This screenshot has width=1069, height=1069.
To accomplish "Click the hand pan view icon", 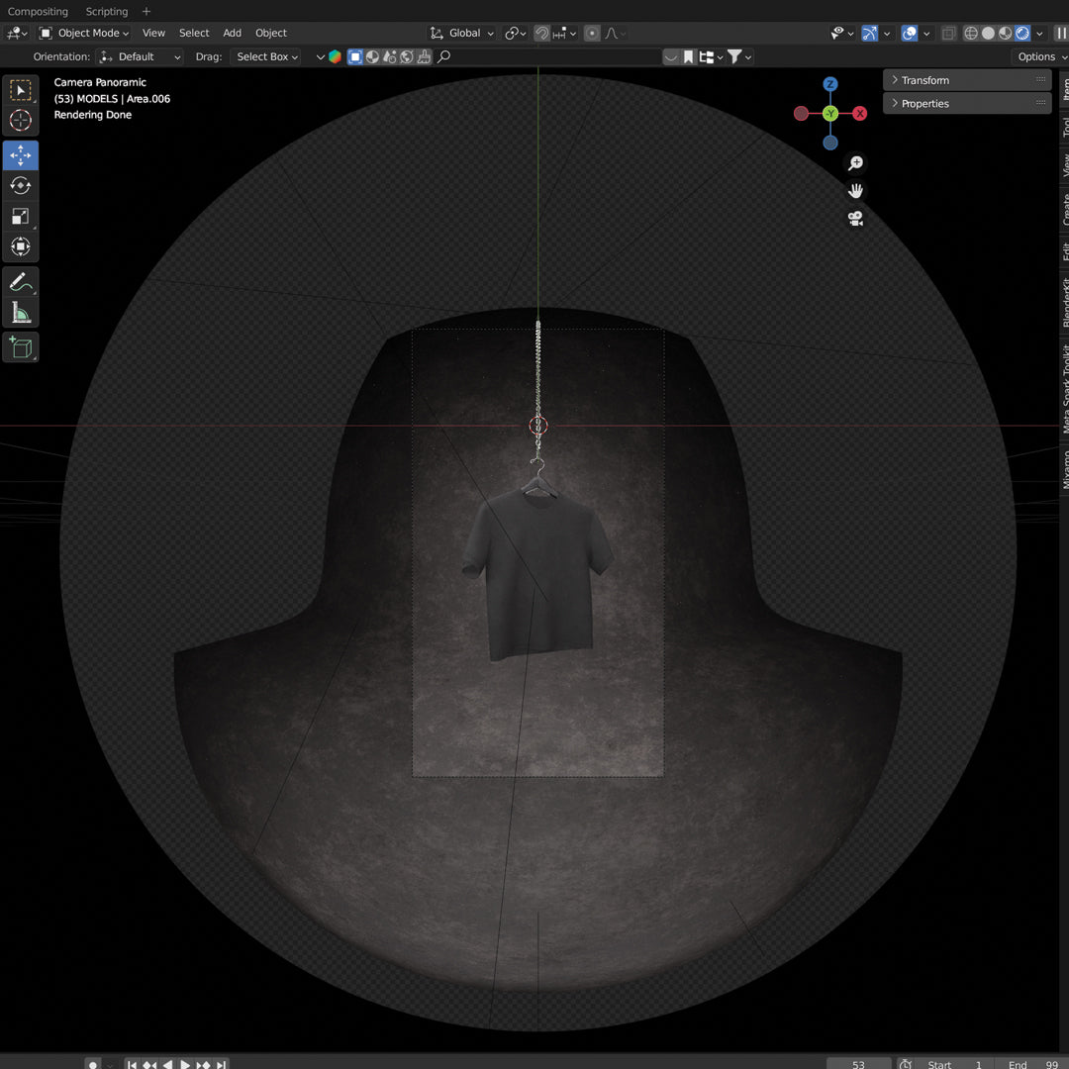I will point(855,191).
